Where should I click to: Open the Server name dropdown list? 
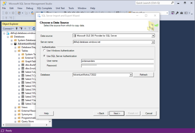click(x=153, y=42)
